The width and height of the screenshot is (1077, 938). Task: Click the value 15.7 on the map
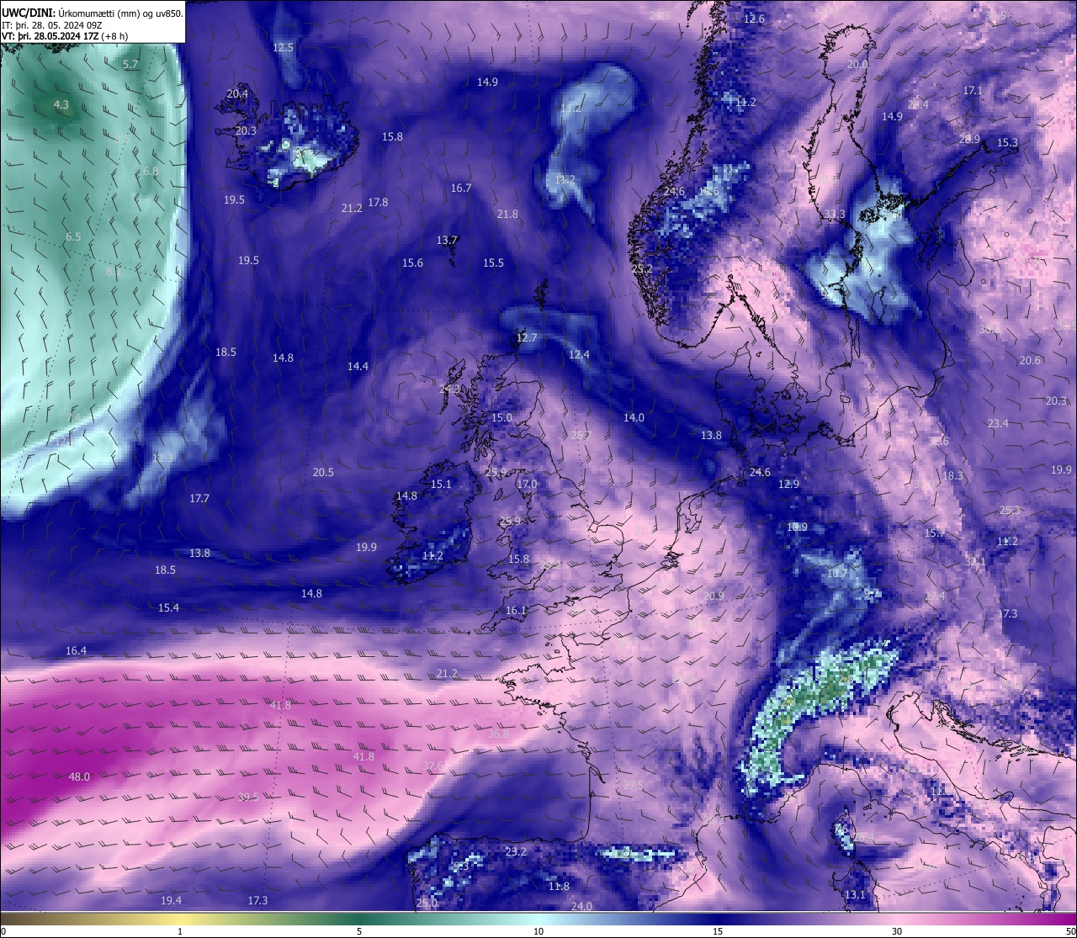pos(935,533)
